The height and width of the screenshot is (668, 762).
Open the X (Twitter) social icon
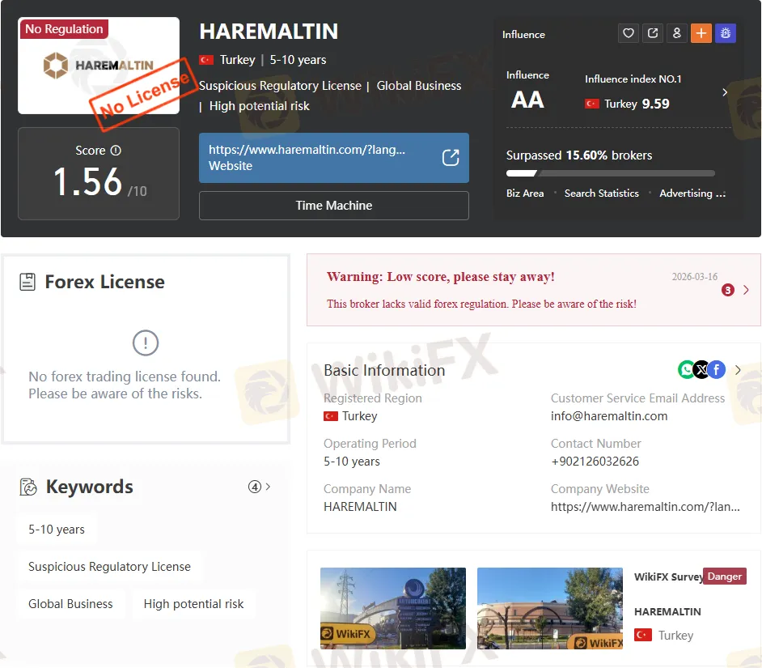point(701,370)
